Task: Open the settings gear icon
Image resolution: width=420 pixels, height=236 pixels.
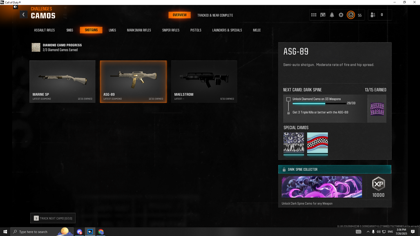Action: (341, 15)
